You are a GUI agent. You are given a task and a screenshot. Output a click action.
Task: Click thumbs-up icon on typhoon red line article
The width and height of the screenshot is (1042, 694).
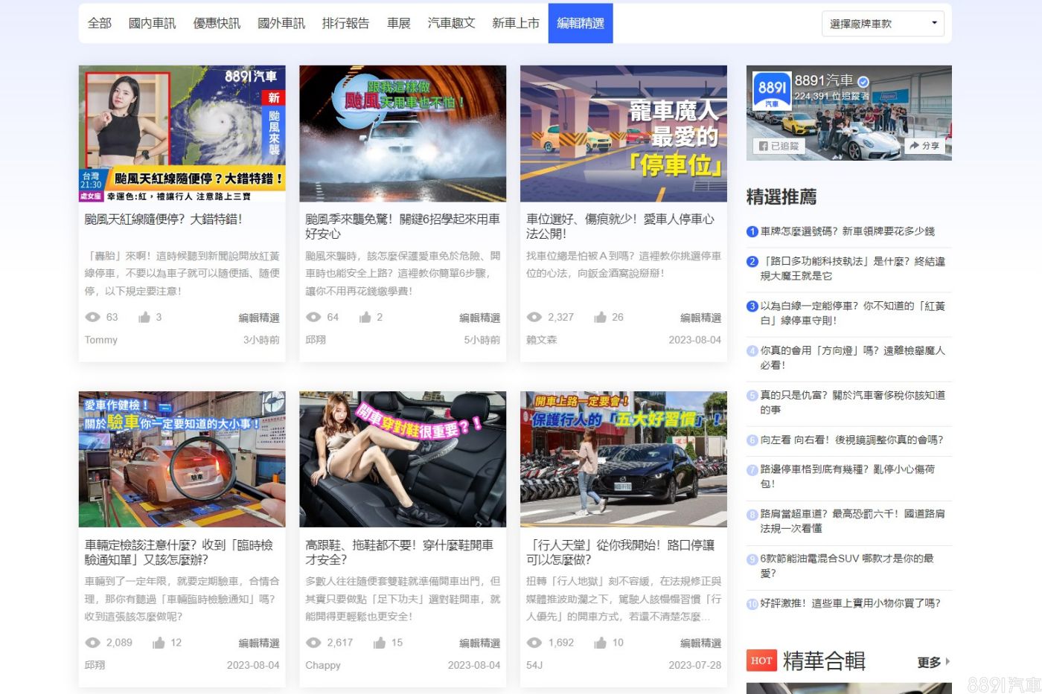pos(144,318)
